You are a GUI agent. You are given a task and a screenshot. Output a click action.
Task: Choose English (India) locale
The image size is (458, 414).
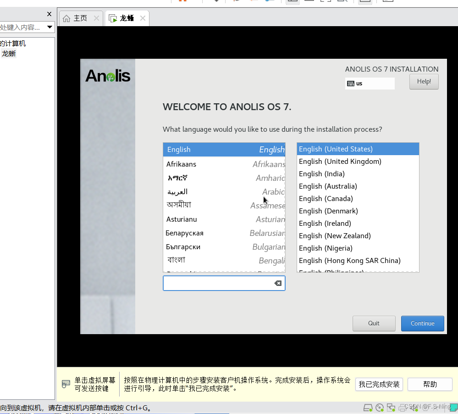coord(358,174)
